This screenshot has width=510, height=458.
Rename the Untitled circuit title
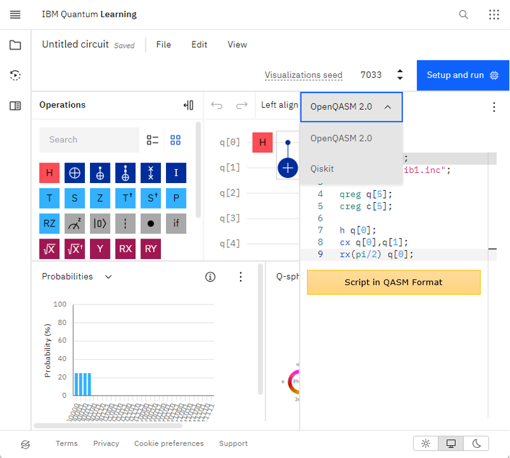pos(75,44)
